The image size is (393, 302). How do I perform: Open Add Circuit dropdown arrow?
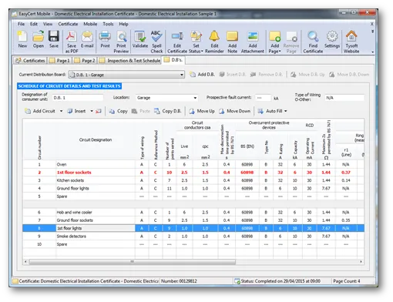click(61, 111)
